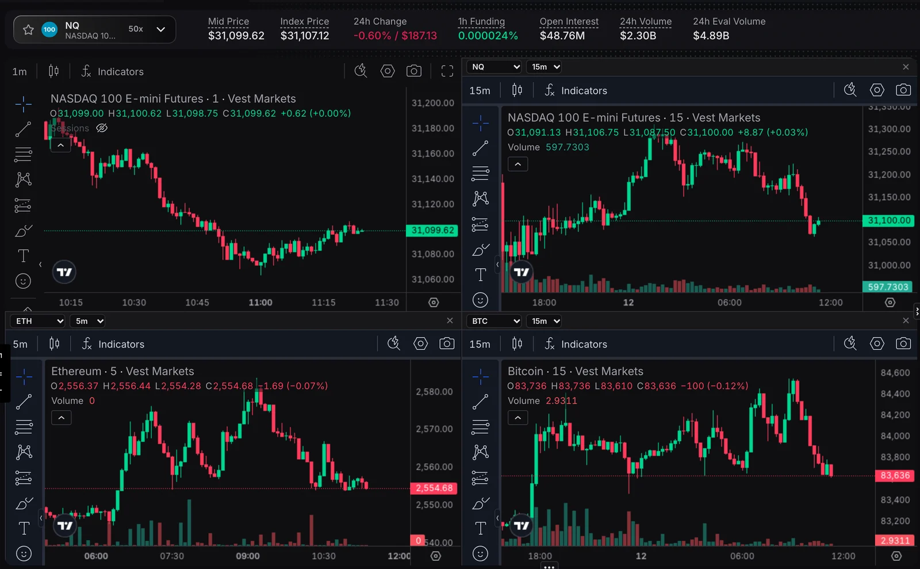Select pattern tool in NASDAQ 1m chart
Viewport: 920px width, 569px height.
pyautogui.click(x=23, y=180)
